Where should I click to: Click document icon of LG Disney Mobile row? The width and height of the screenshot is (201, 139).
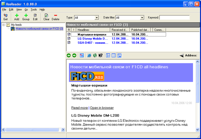coord(69,38)
